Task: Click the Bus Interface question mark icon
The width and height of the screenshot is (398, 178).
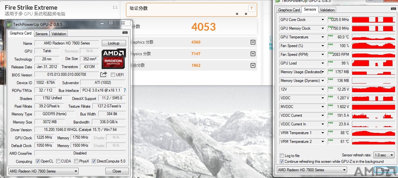Action: click(x=125, y=91)
